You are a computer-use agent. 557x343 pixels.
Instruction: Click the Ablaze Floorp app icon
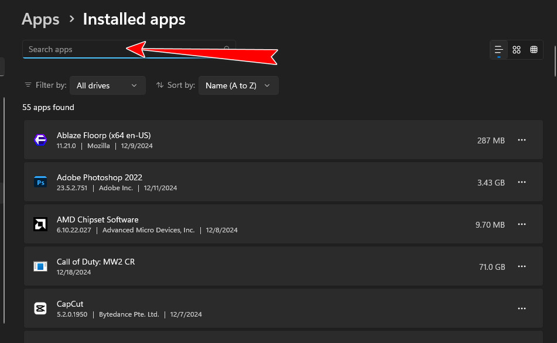point(40,140)
